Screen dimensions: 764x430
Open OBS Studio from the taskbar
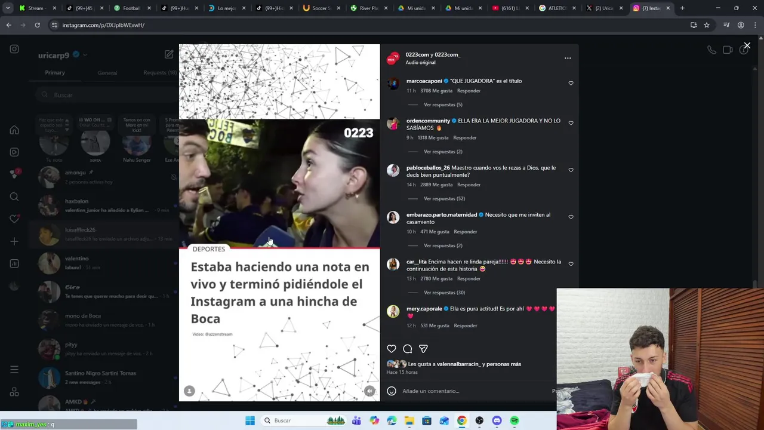click(479, 420)
